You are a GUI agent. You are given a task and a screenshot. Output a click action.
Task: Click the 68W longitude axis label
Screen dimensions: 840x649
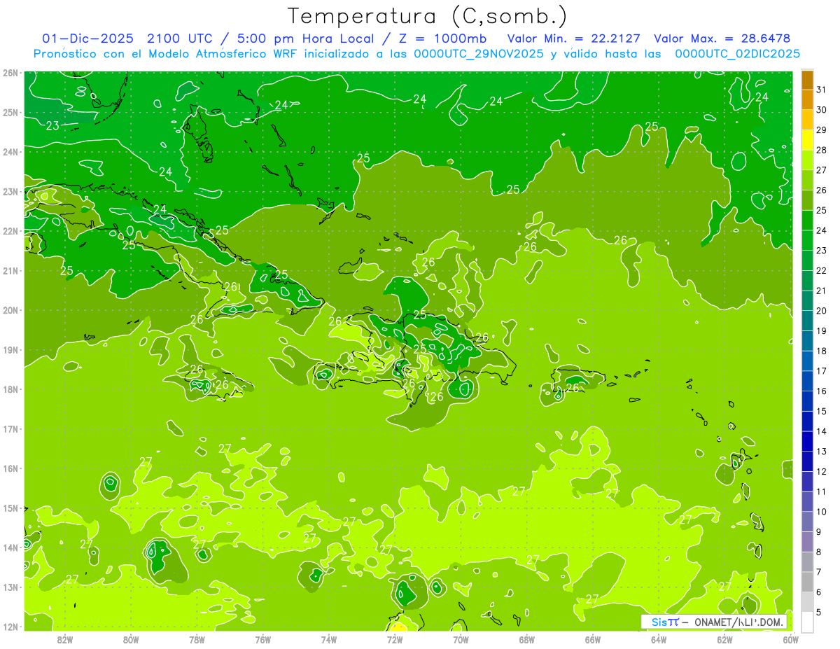pyautogui.click(x=526, y=639)
